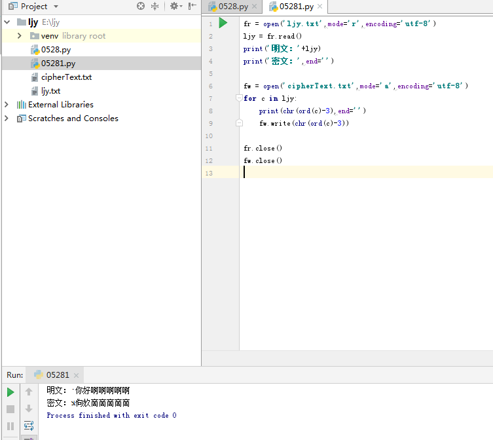The height and width of the screenshot is (440, 493).
Task: Expand External Libraries node
Action: (7, 105)
